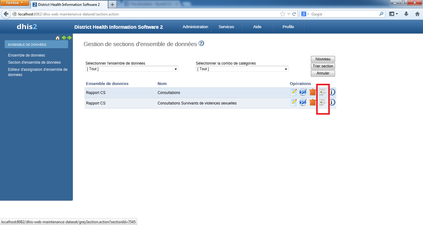Screen dimensions: 423x225
Task: Open the 'Sélectionner l'ensemble de données' dropdown
Action: click(x=132, y=69)
